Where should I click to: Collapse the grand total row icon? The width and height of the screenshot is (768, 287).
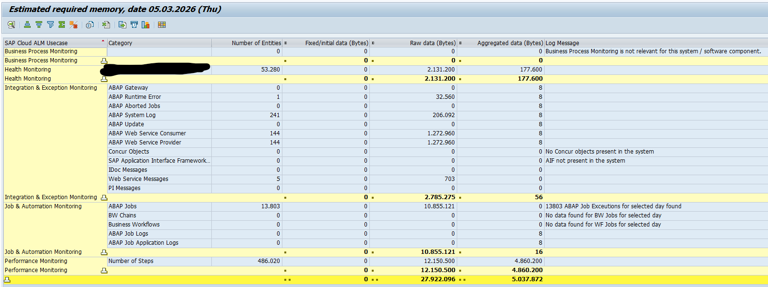[7, 279]
